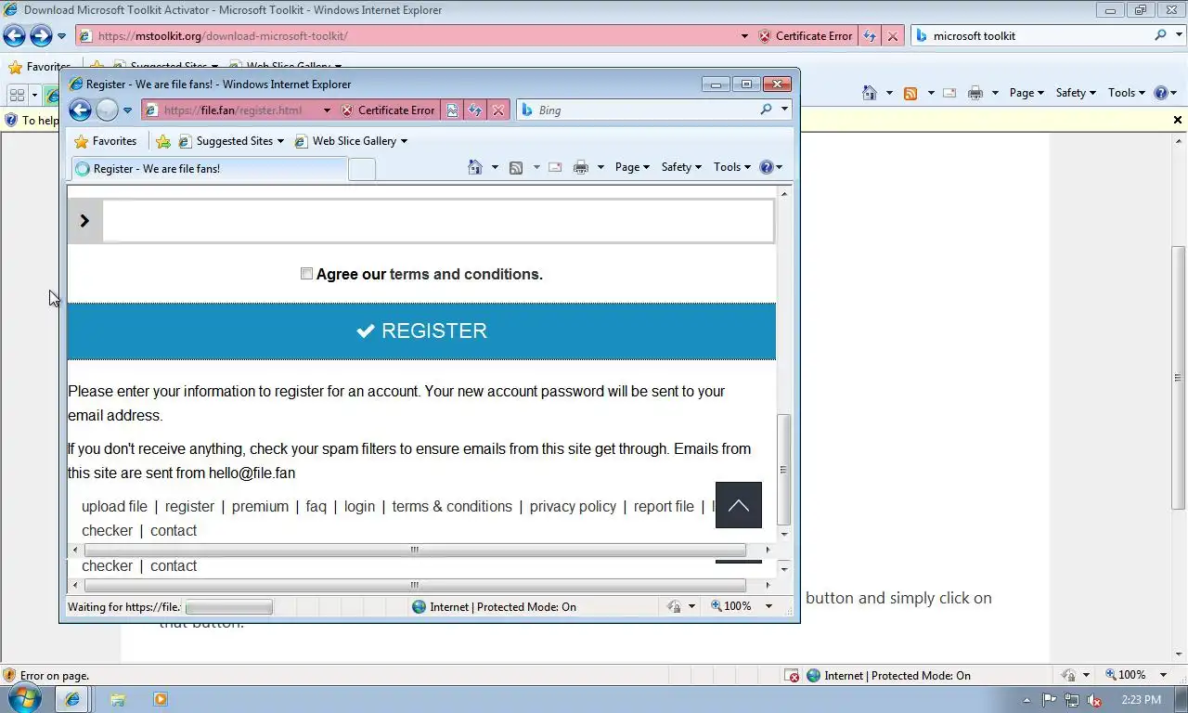Check Agree our terms and conditions box
Image resolution: width=1188 pixels, height=713 pixels.
coord(306,274)
